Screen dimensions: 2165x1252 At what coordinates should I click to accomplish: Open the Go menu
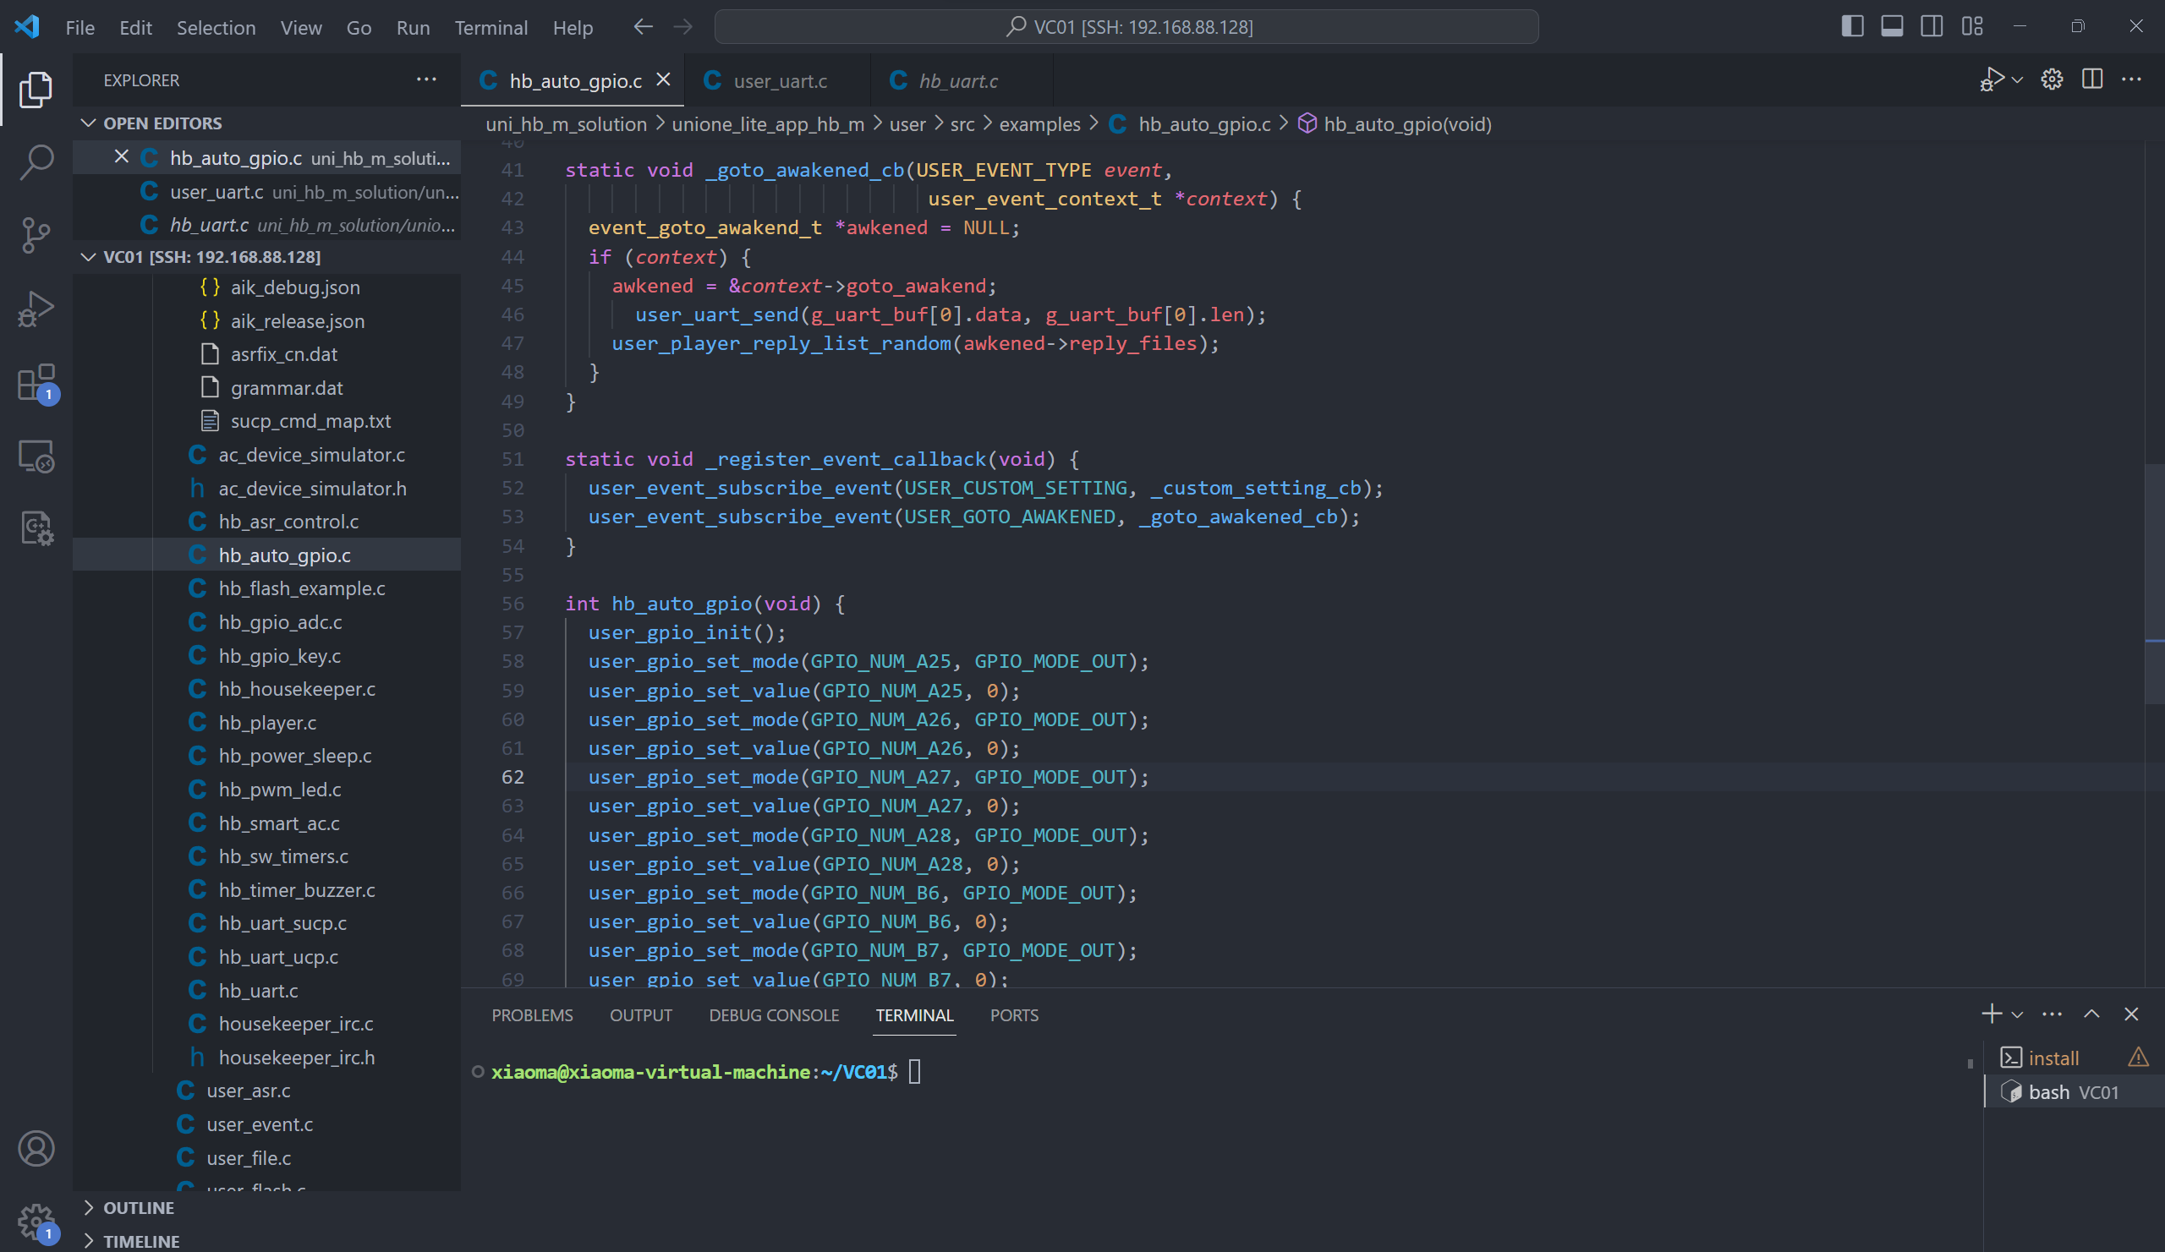coord(359,28)
